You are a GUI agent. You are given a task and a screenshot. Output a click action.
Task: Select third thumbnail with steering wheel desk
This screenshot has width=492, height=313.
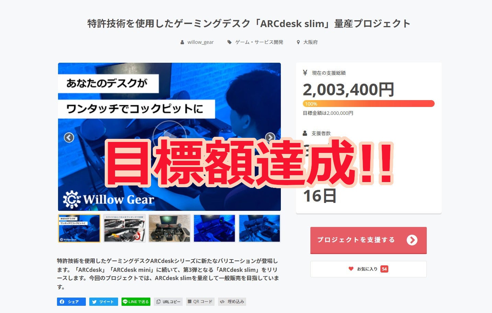[169, 228]
